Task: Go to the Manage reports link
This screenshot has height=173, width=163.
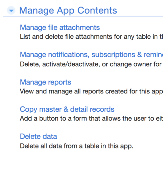Action: [46, 82]
